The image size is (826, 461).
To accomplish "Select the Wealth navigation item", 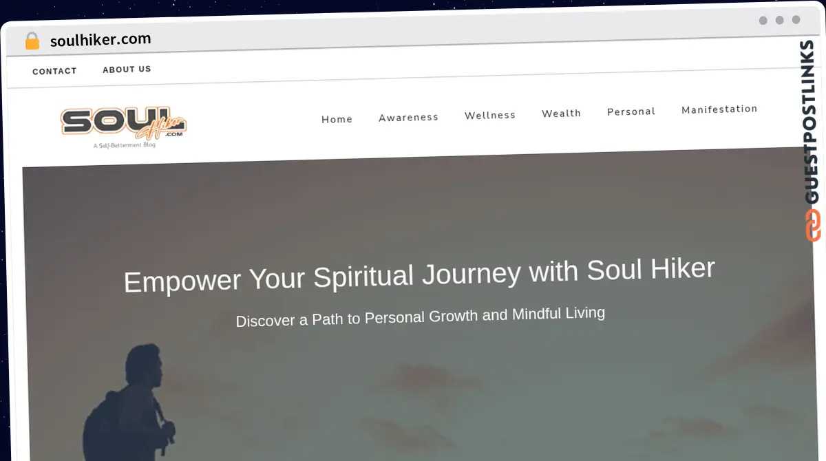I will (x=561, y=113).
